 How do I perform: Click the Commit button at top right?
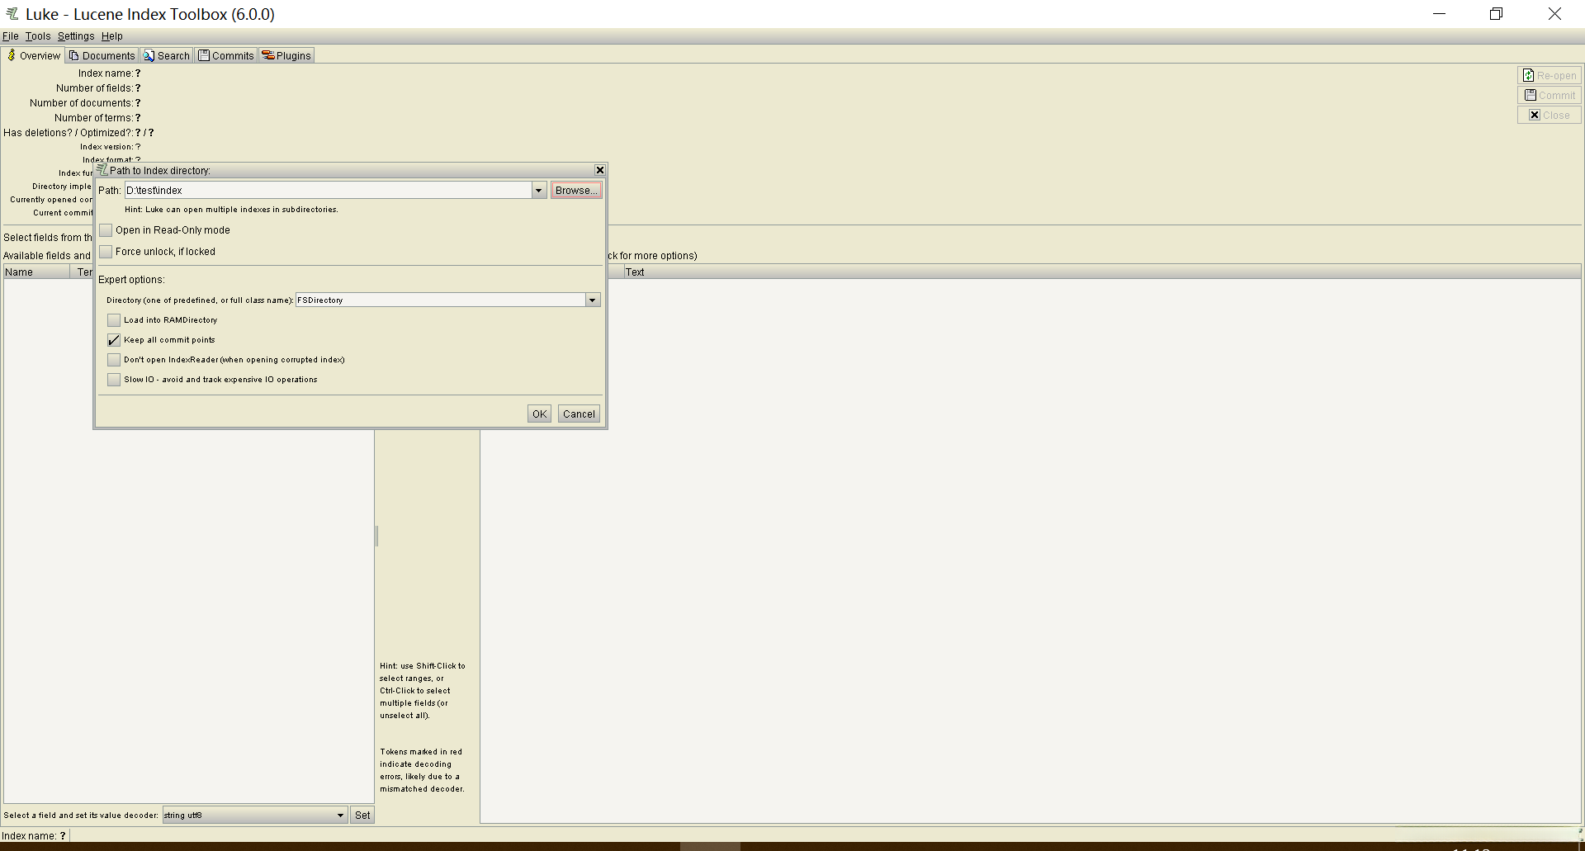(x=1550, y=95)
